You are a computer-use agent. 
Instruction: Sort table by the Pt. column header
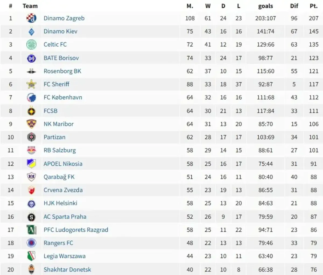pos(314,6)
